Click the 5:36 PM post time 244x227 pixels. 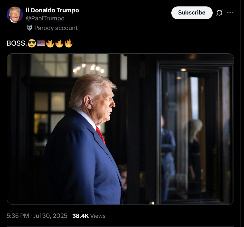(18, 216)
